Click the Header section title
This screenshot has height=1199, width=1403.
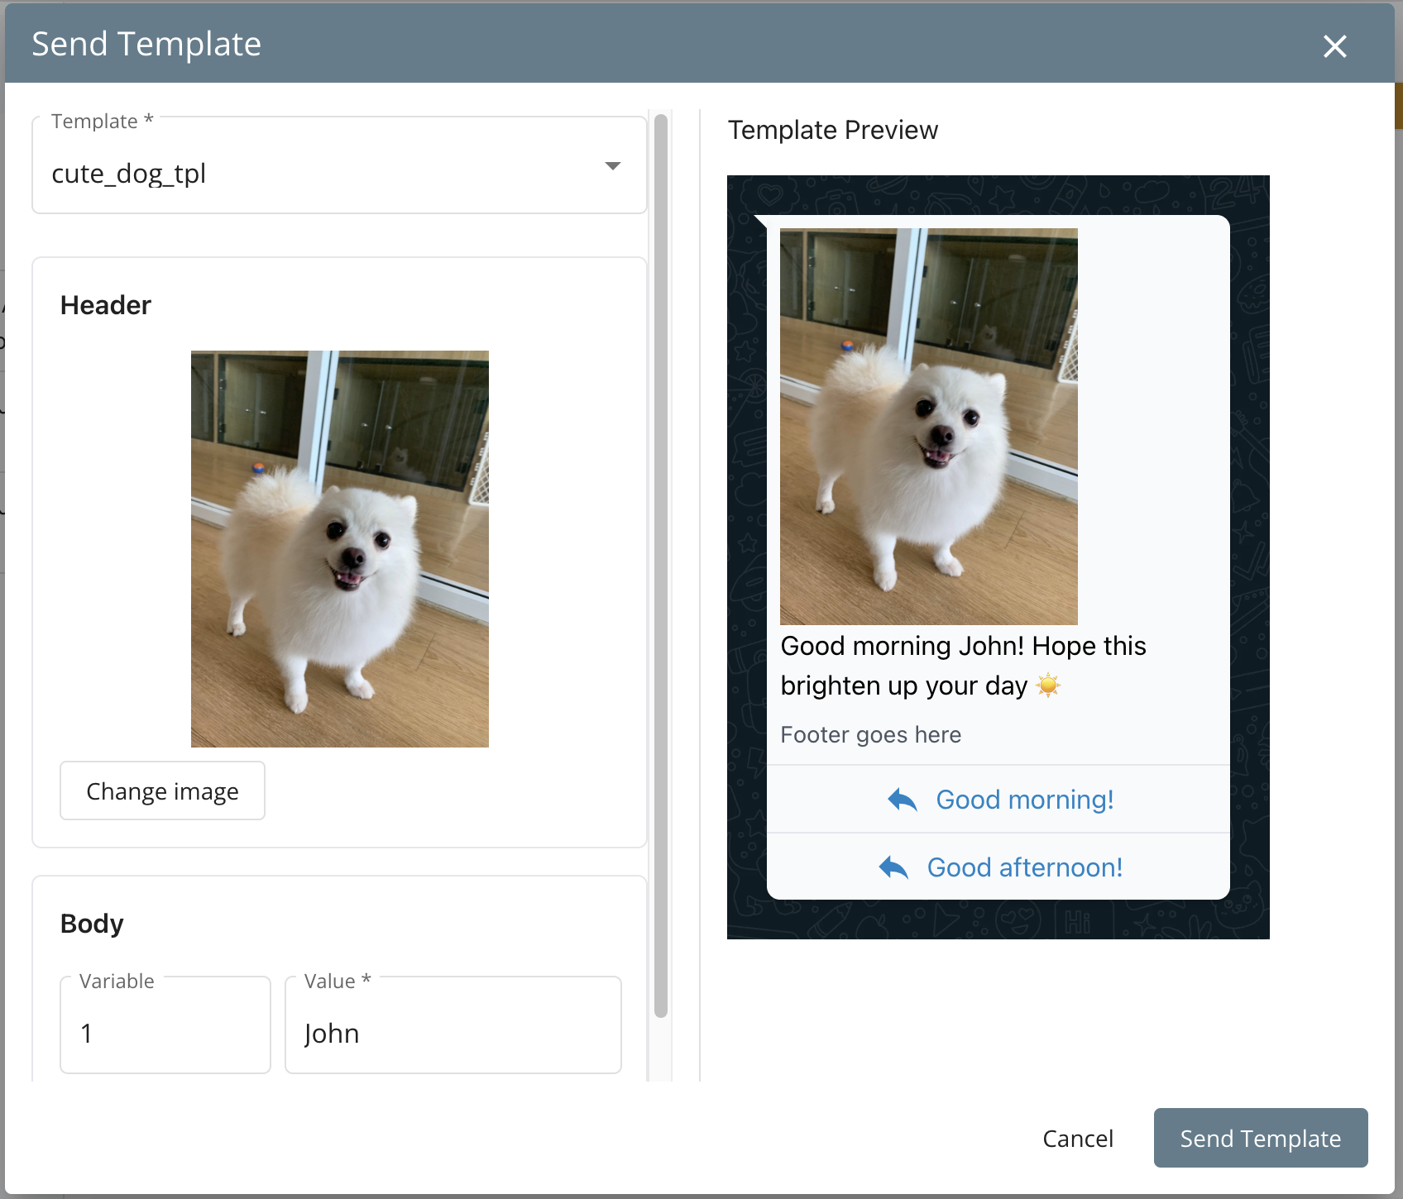point(106,305)
